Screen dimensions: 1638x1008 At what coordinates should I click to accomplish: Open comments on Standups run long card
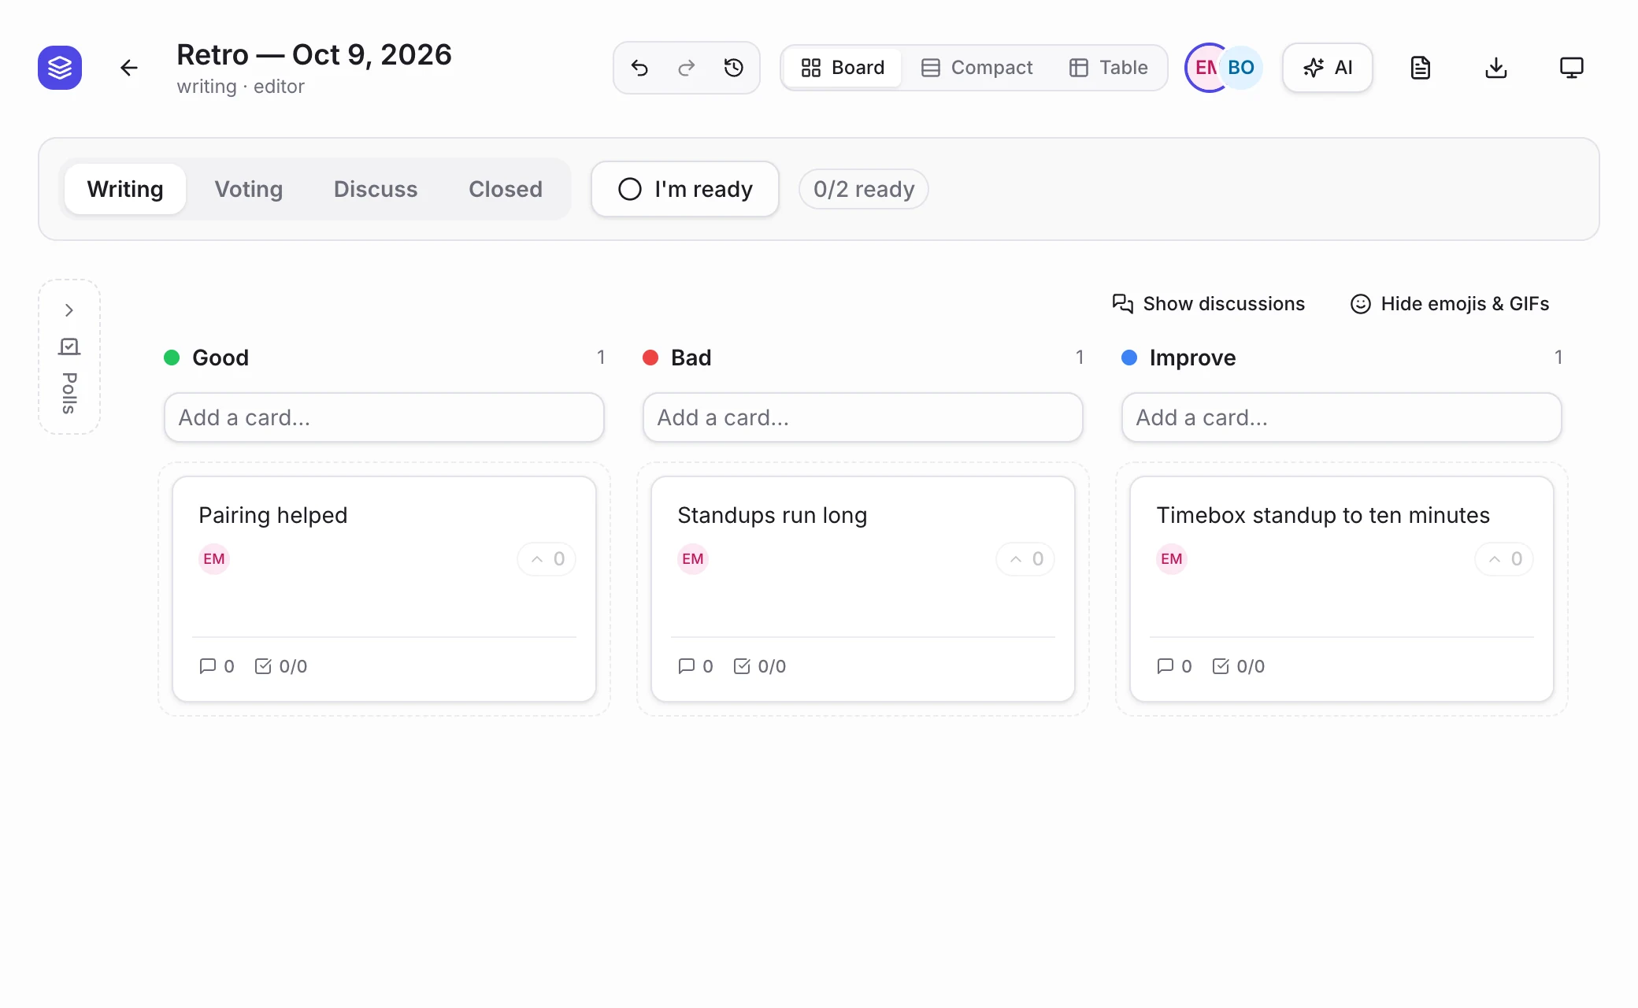point(696,666)
